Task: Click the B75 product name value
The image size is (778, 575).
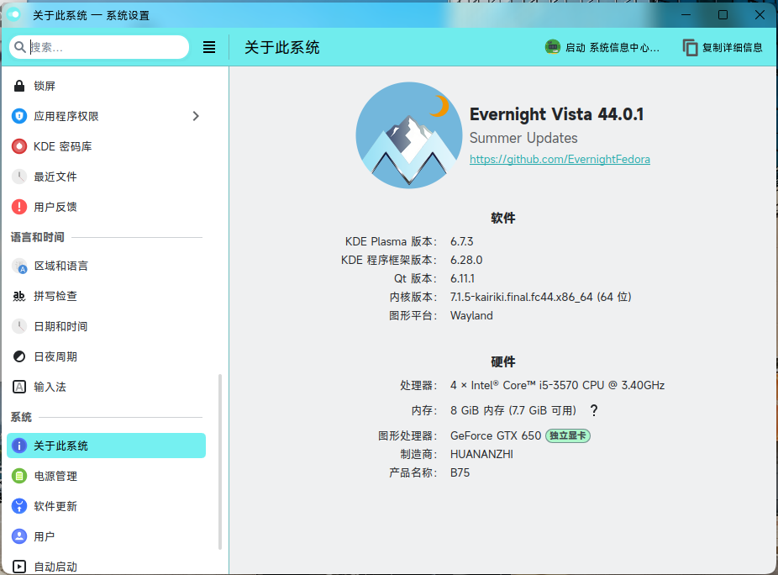Action: click(460, 472)
